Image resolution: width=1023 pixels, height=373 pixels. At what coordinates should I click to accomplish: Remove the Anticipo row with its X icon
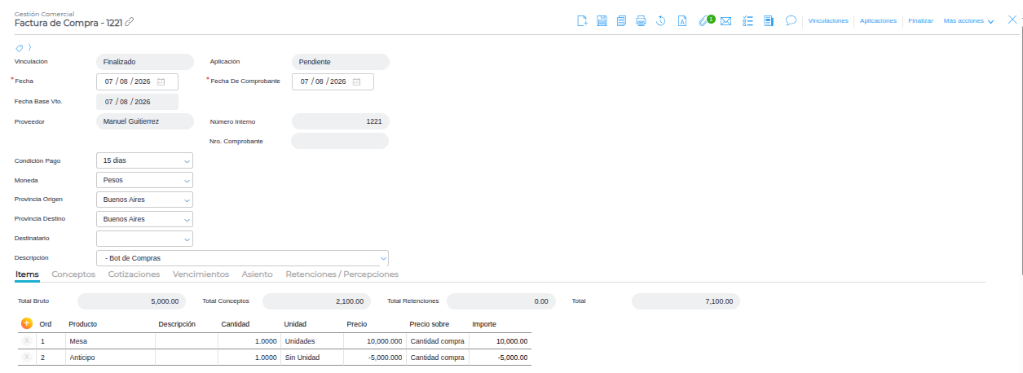pos(26,357)
